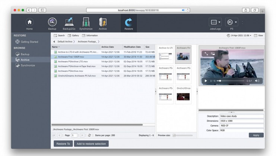Edit the Camera field
This screenshot has width=276, height=156.
(x=242, y=126)
